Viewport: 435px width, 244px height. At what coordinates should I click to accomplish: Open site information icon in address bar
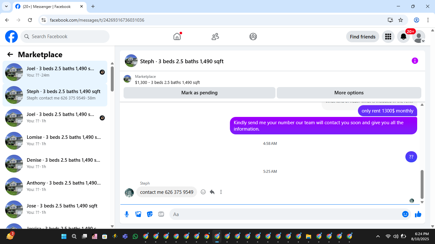pyautogui.click(x=44, y=20)
